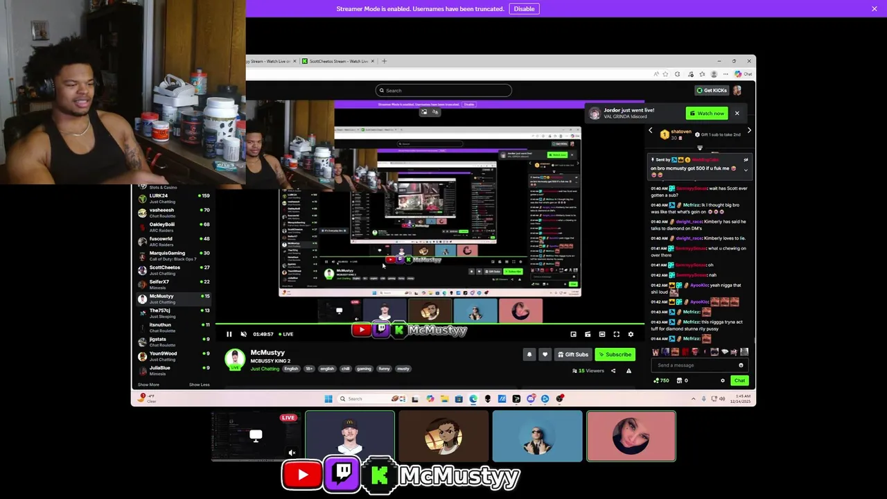Image resolution: width=887 pixels, height=499 pixels.
Task: Click the Get KICKs button
Action: pyautogui.click(x=712, y=90)
